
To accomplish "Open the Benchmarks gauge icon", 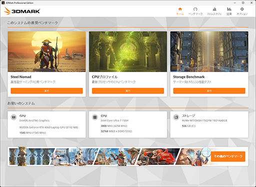I will point(195,9).
